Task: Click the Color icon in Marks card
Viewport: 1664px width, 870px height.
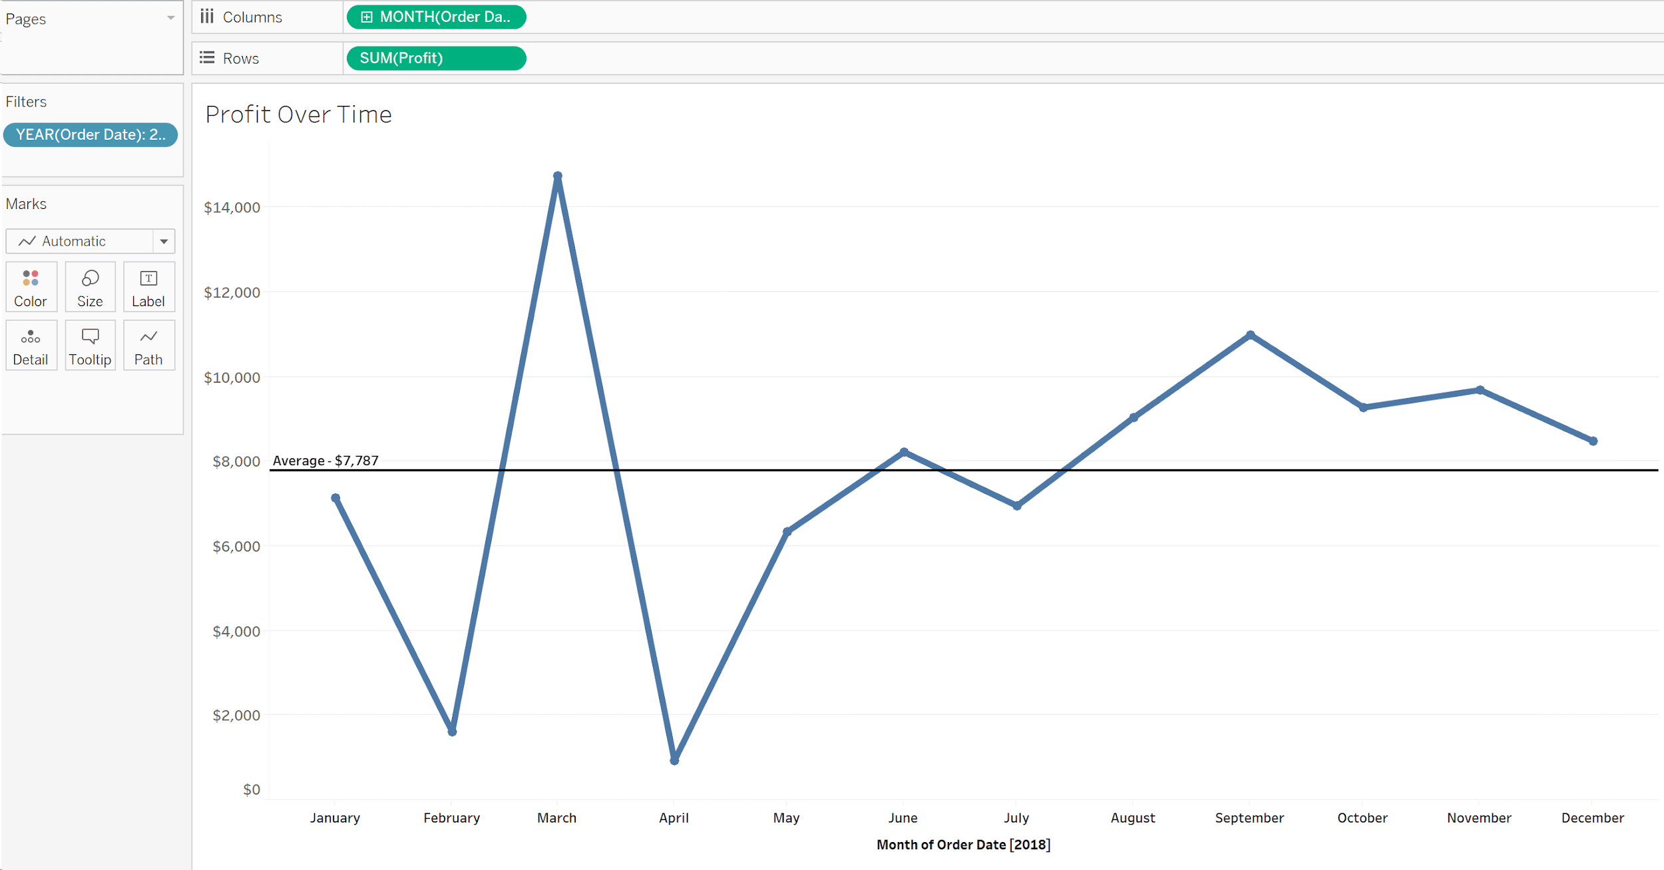Action: (x=30, y=286)
